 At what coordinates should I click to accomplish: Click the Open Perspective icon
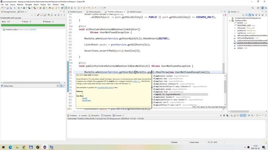click(258, 8)
